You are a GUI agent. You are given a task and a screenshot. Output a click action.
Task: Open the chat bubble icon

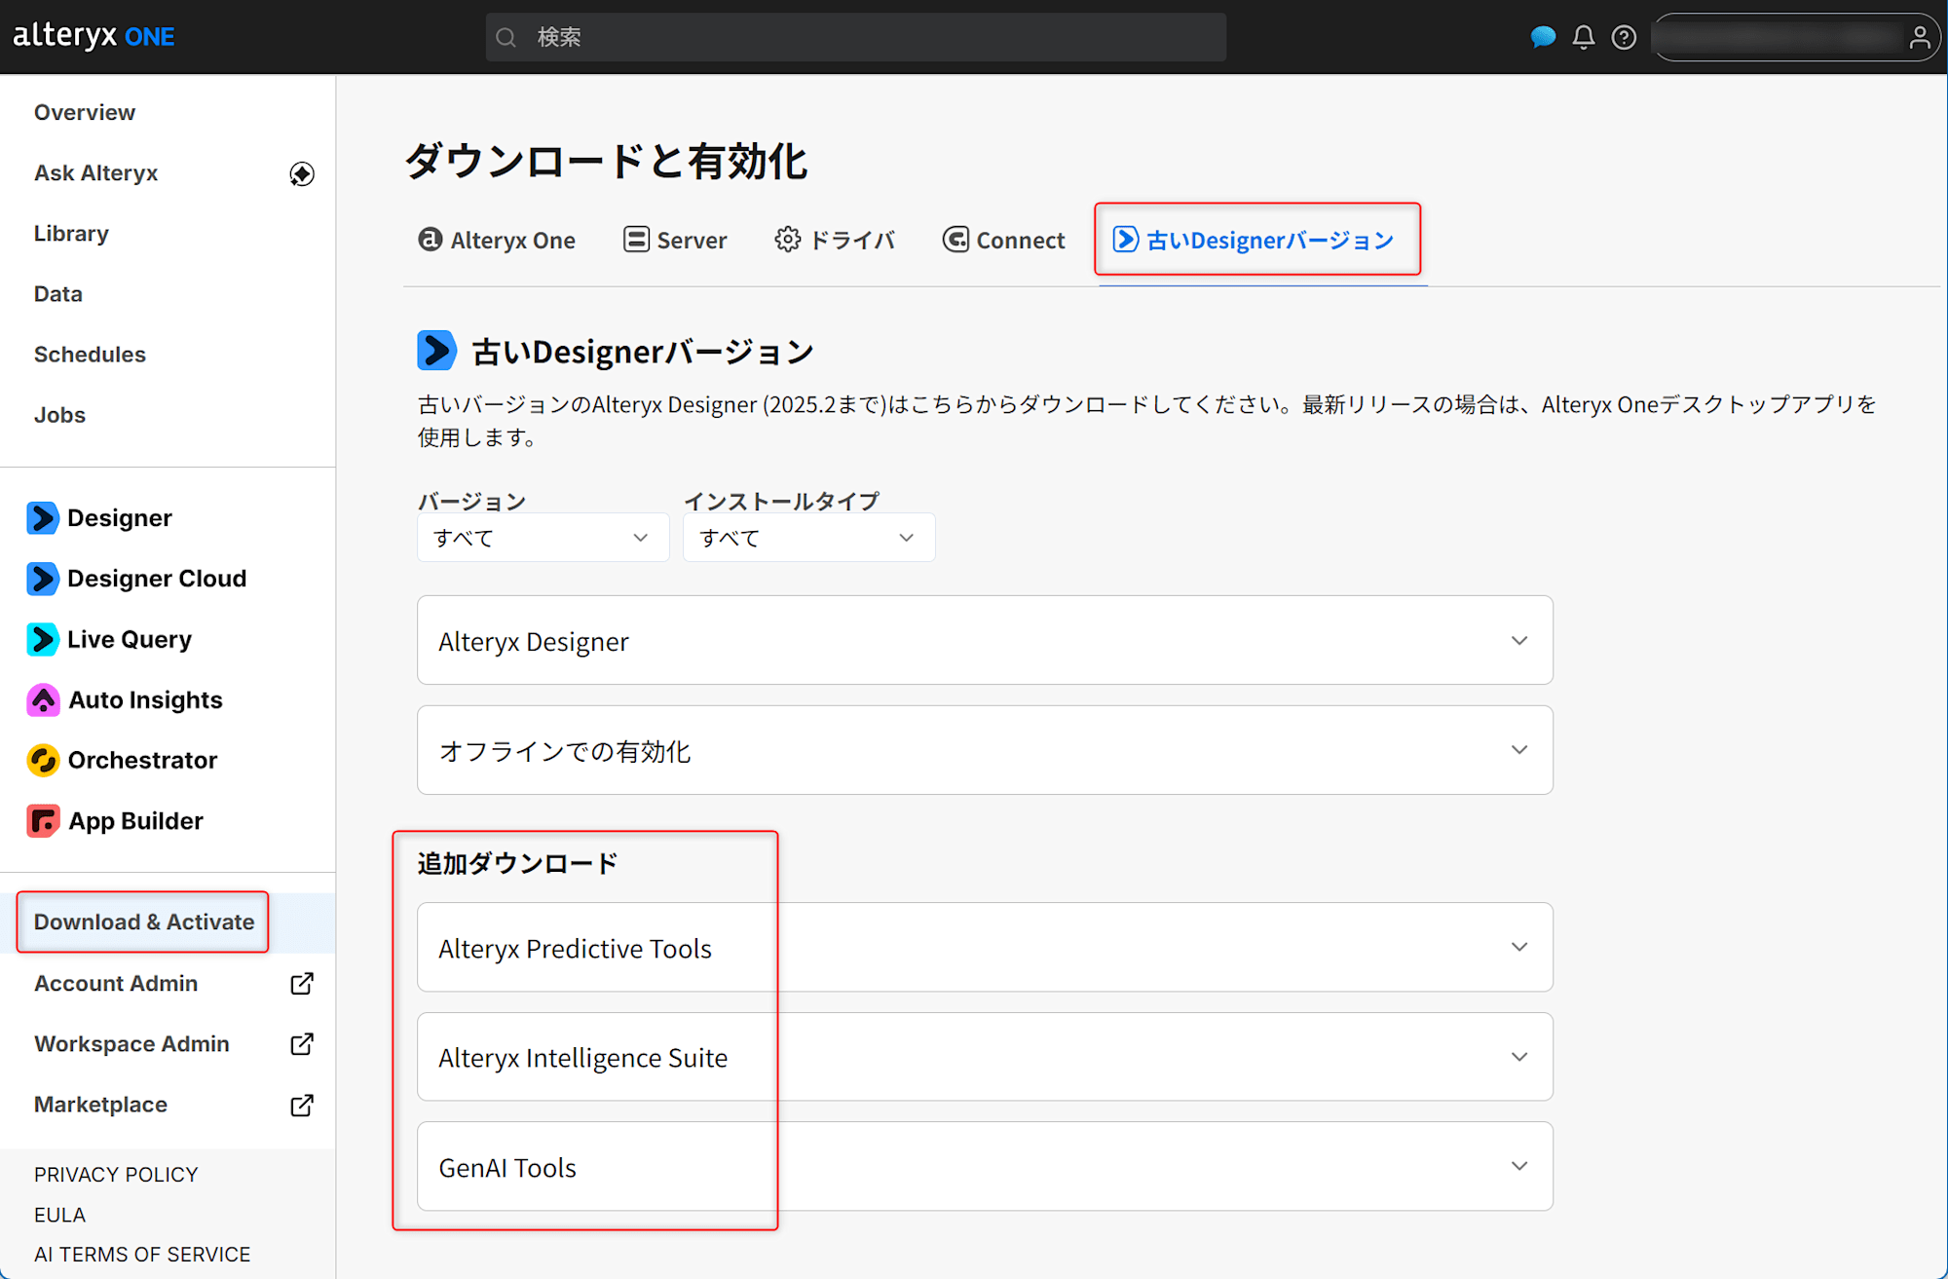pyautogui.click(x=1543, y=37)
